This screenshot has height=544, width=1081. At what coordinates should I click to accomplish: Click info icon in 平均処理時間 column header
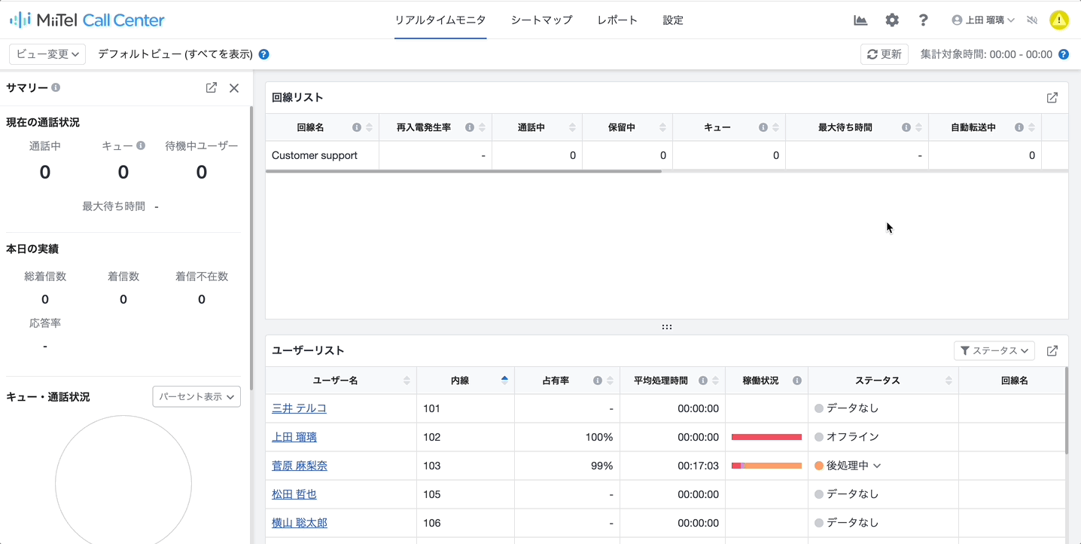point(703,380)
